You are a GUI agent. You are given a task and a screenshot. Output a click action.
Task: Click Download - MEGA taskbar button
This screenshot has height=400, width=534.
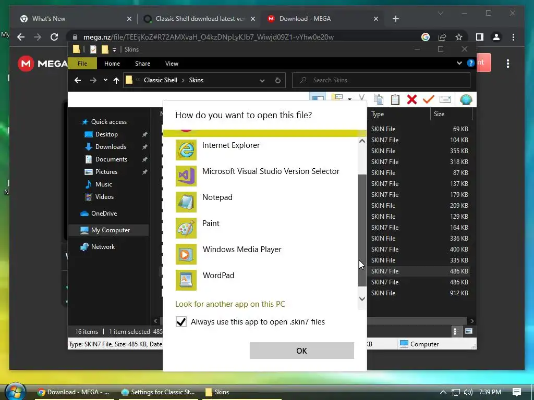pyautogui.click(x=74, y=392)
